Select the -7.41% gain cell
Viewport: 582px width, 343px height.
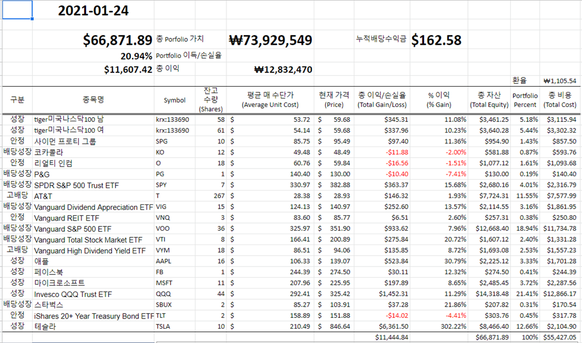(x=439, y=174)
